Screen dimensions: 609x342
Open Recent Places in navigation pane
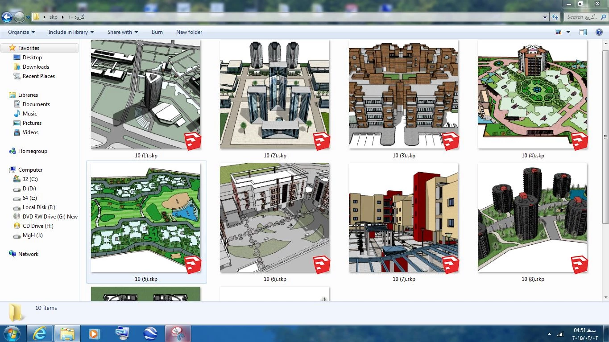click(39, 76)
